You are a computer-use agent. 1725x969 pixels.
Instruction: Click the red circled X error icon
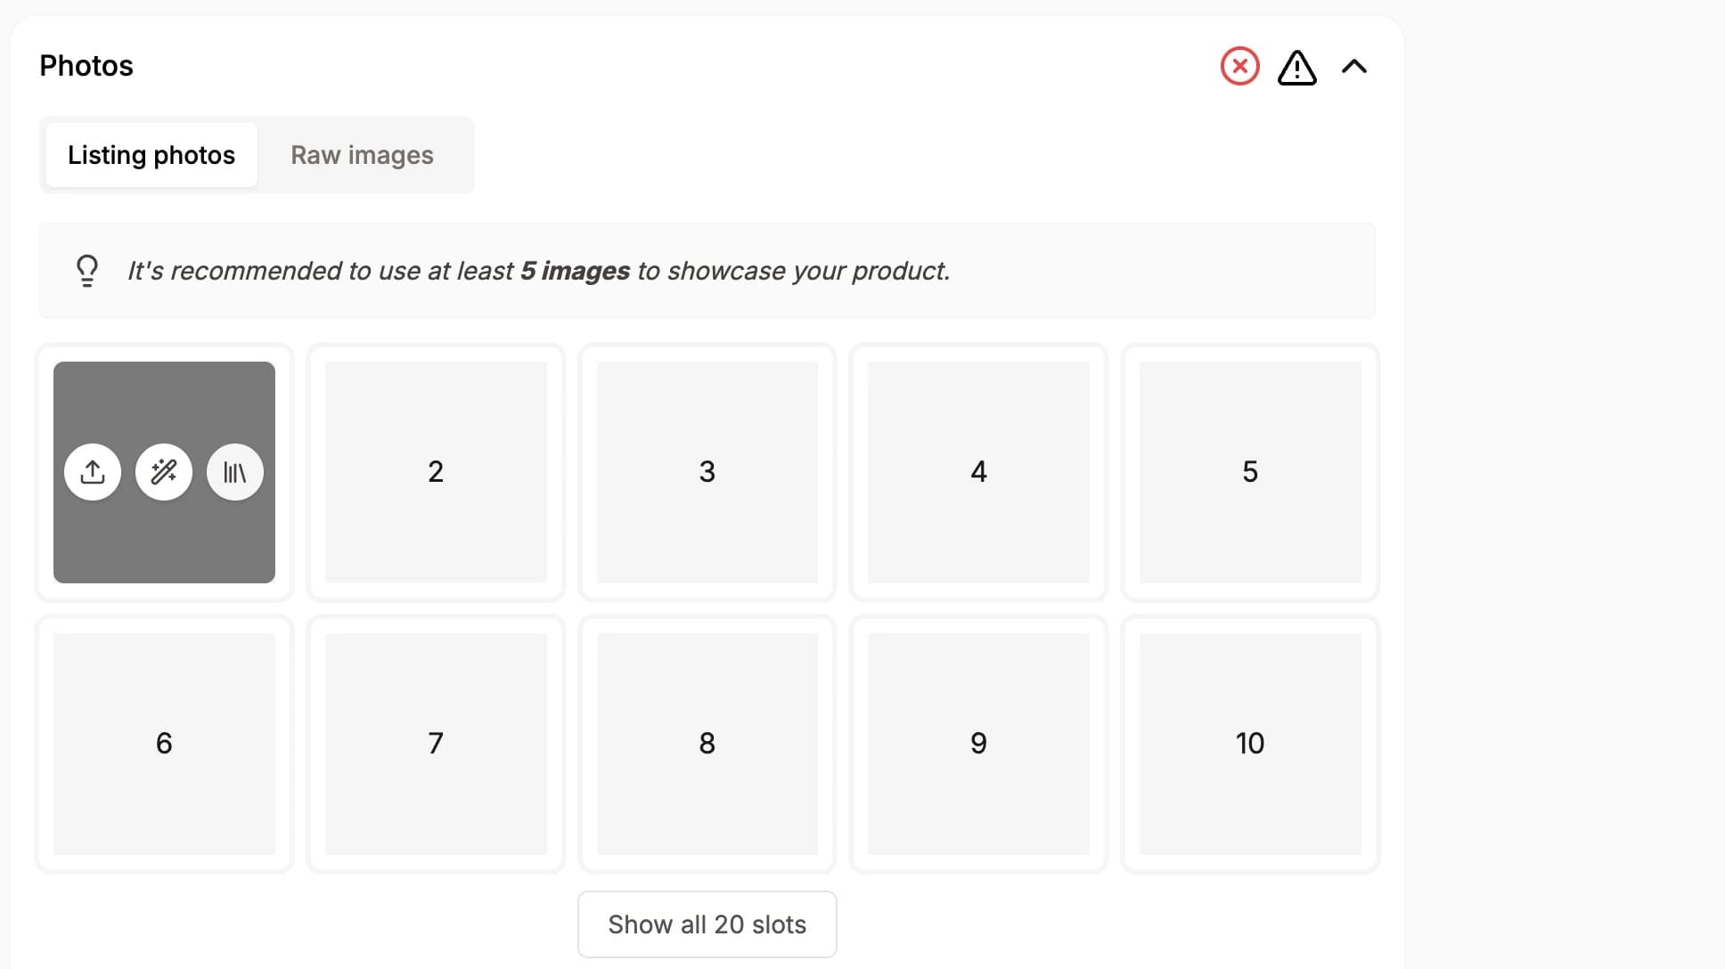coord(1239,66)
